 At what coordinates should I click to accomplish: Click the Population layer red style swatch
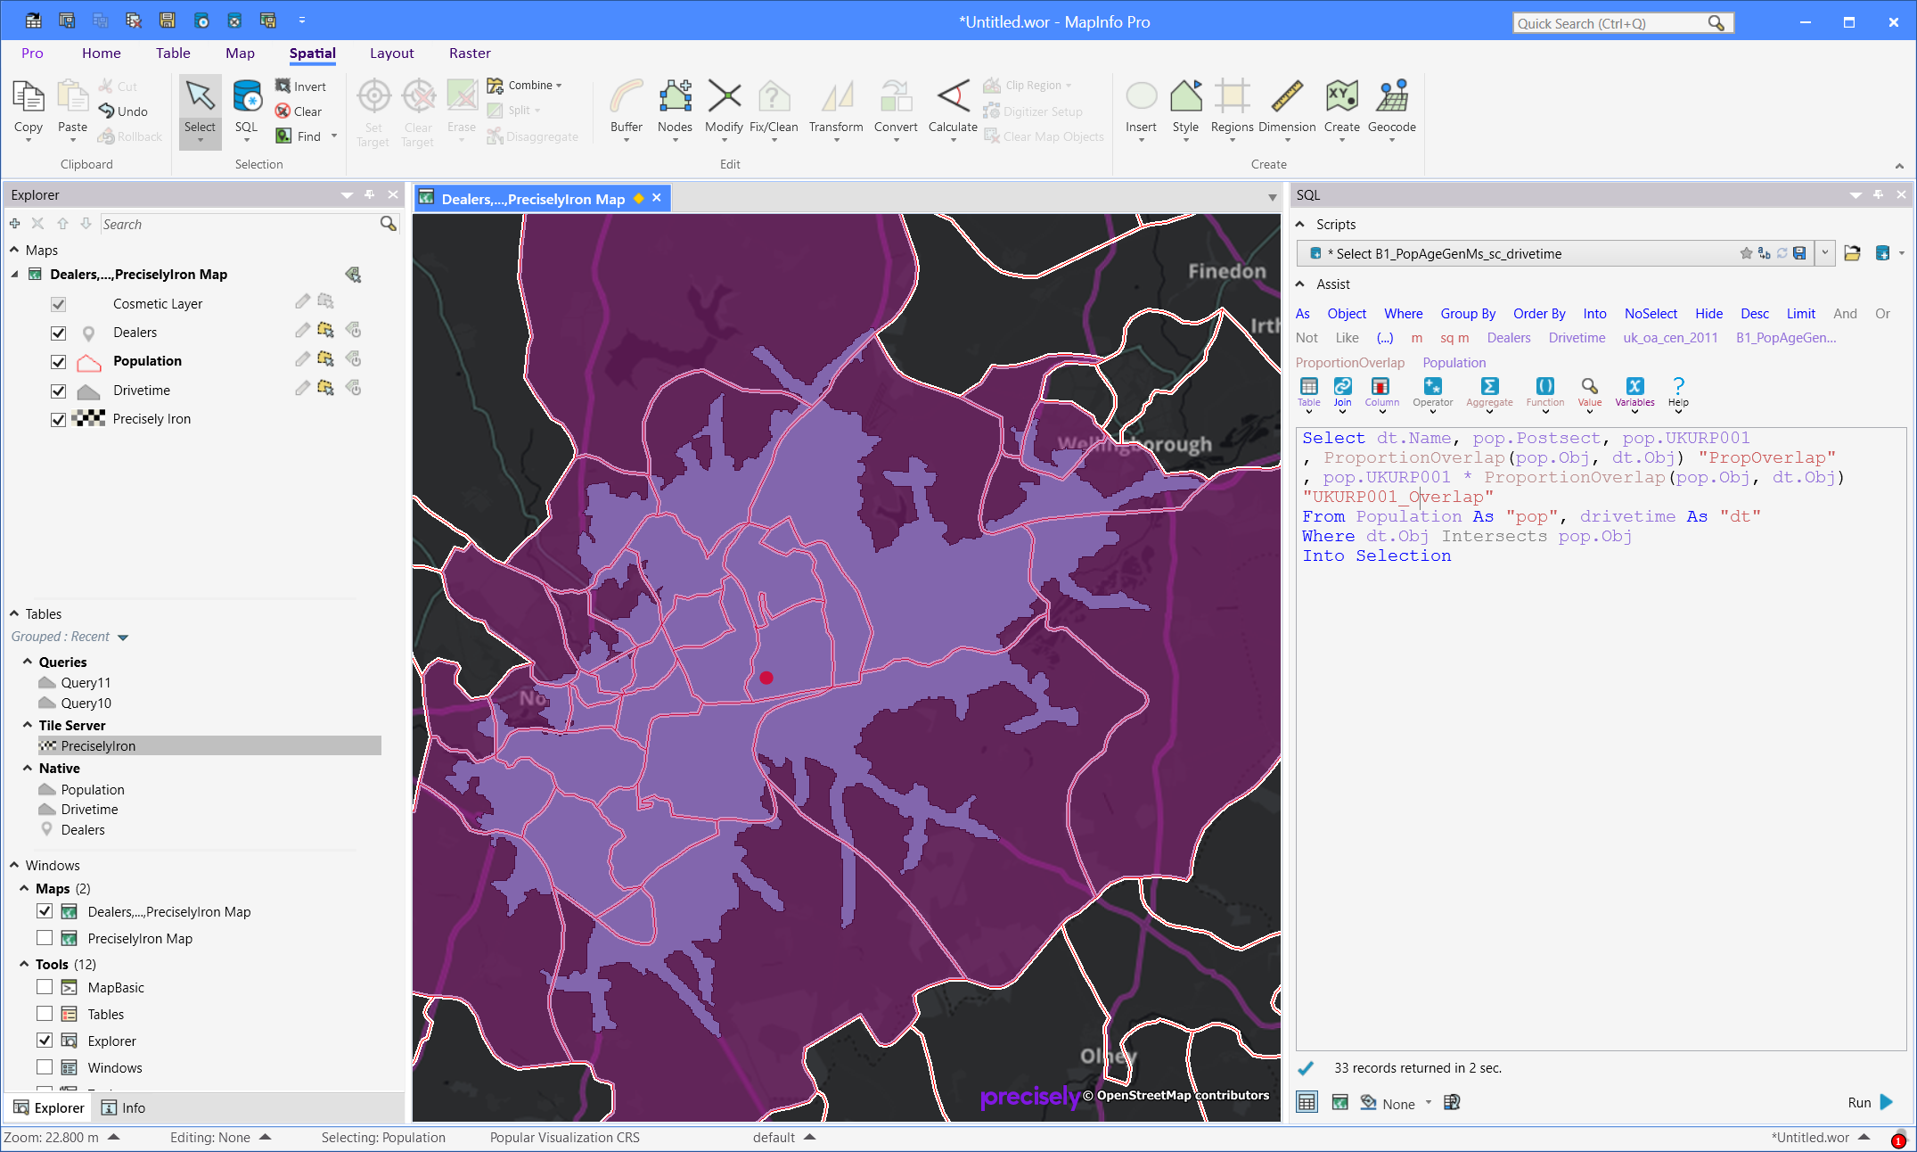point(88,362)
